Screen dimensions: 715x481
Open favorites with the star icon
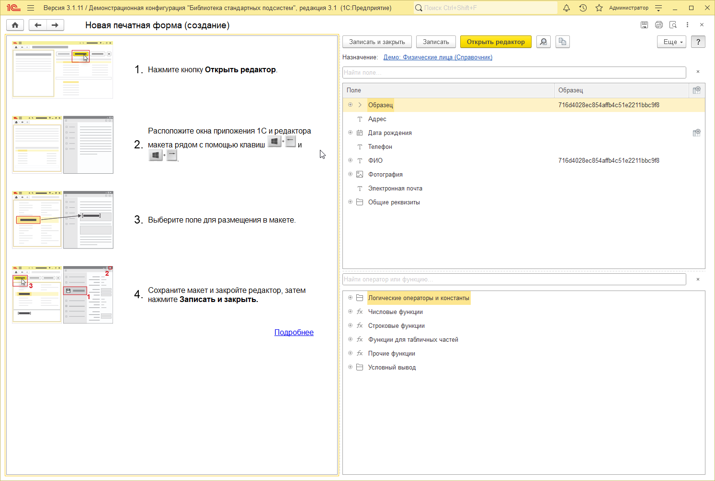pos(599,8)
